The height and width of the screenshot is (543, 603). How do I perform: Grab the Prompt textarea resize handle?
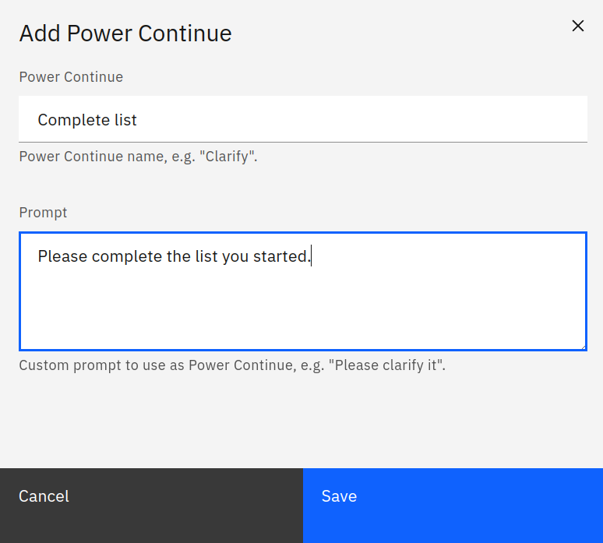(x=582, y=345)
